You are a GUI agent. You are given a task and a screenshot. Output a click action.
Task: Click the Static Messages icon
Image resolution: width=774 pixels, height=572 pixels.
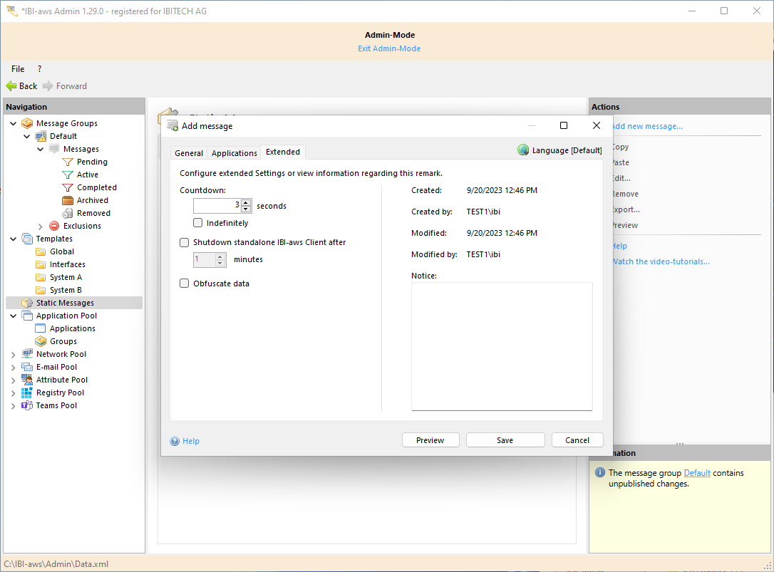27,303
